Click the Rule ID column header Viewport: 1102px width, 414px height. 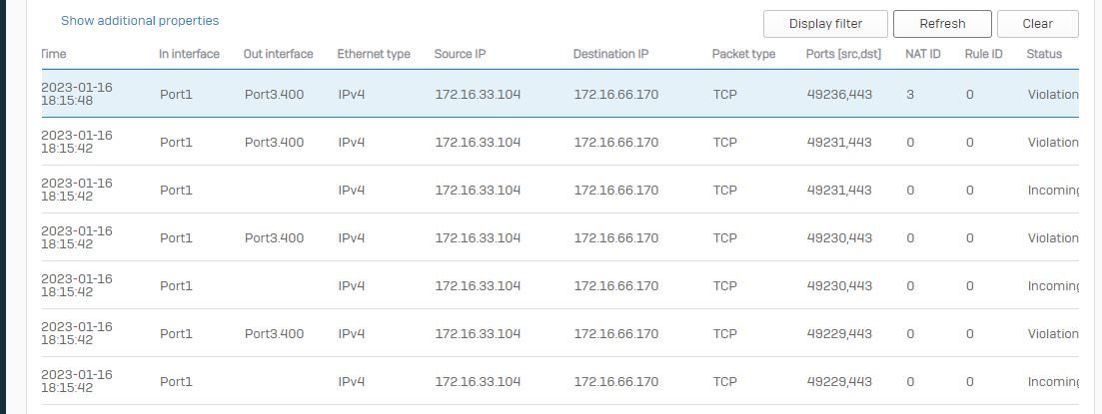point(983,54)
